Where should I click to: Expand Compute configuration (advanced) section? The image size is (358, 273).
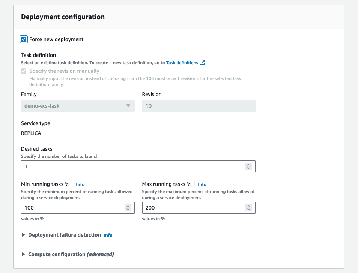click(71, 254)
